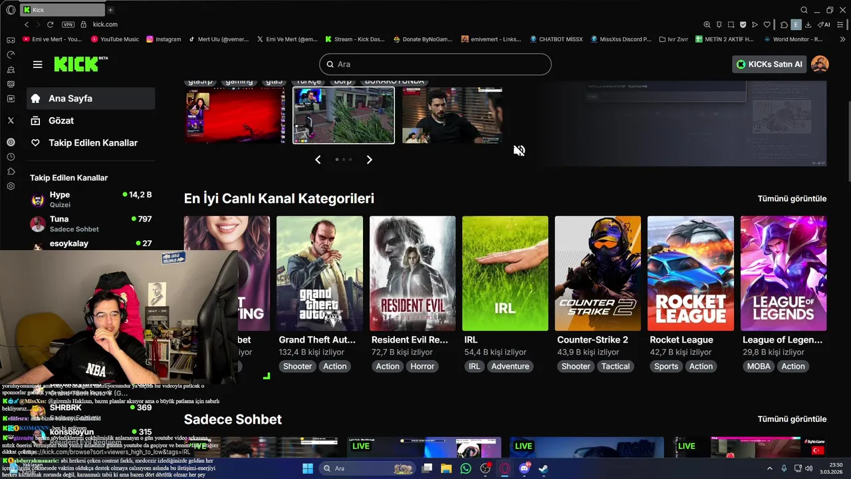Open Discord from the taskbar
Viewport: 851px width, 479px height.
coord(525,468)
